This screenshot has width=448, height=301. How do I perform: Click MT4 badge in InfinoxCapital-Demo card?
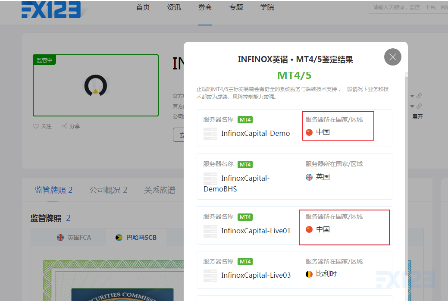point(245,120)
